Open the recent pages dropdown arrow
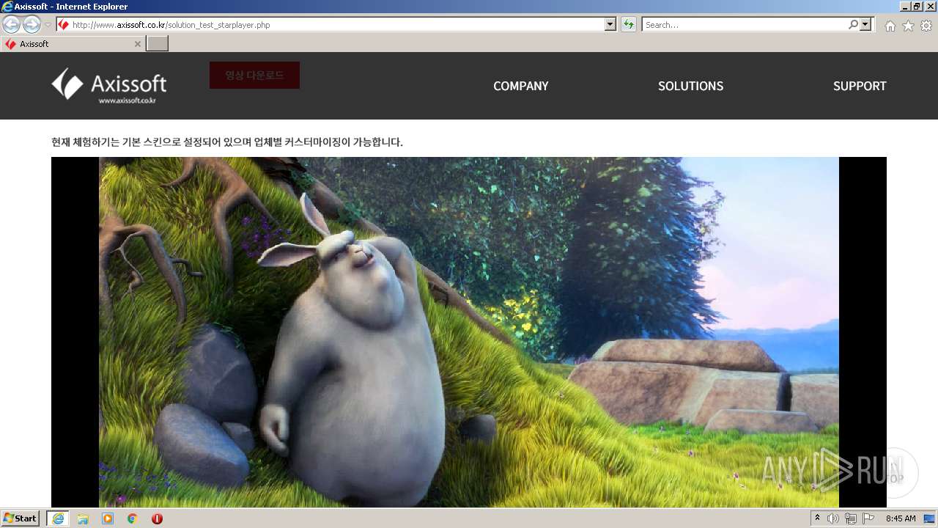 pos(48,25)
